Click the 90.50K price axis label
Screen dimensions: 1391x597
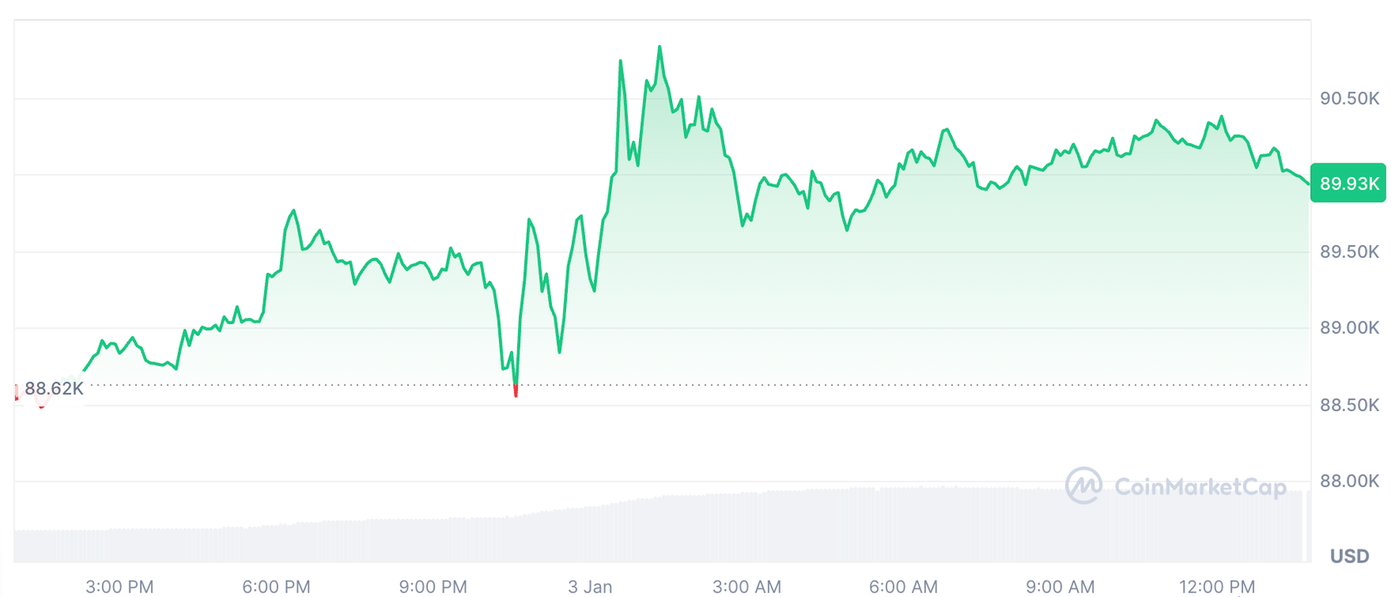click(1349, 98)
